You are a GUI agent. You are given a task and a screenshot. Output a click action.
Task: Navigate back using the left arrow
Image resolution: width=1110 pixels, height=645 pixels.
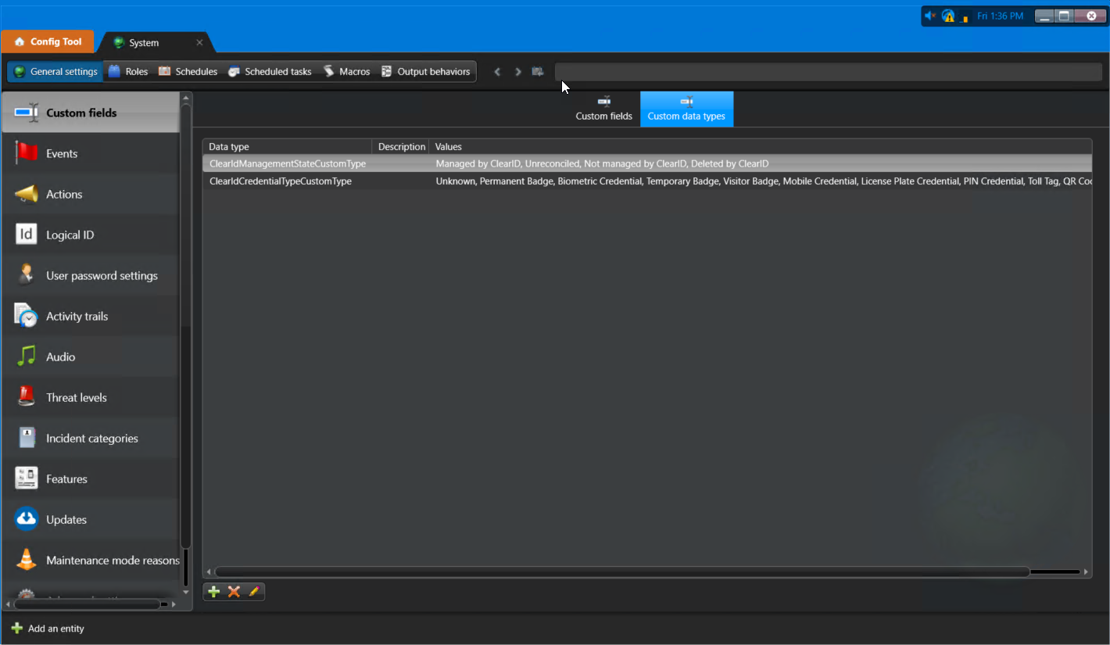click(x=497, y=71)
